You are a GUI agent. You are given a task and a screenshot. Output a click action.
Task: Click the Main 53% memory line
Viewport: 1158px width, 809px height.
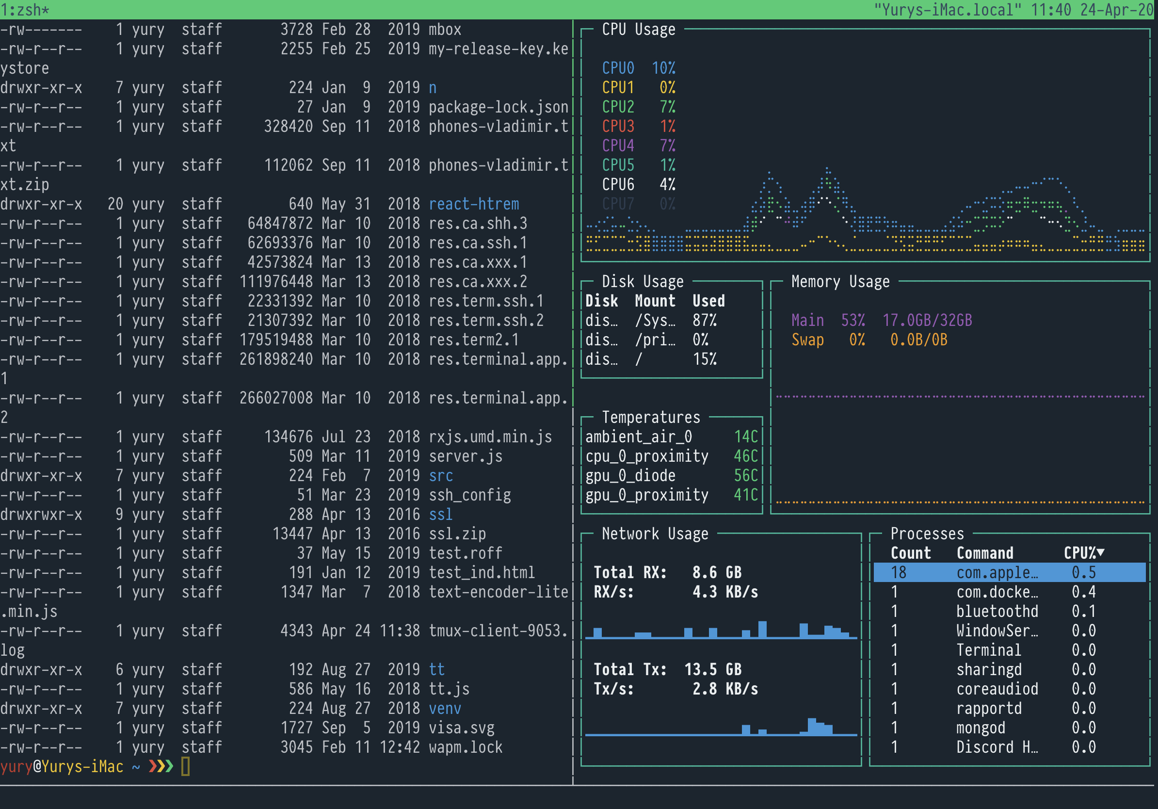point(882,320)
